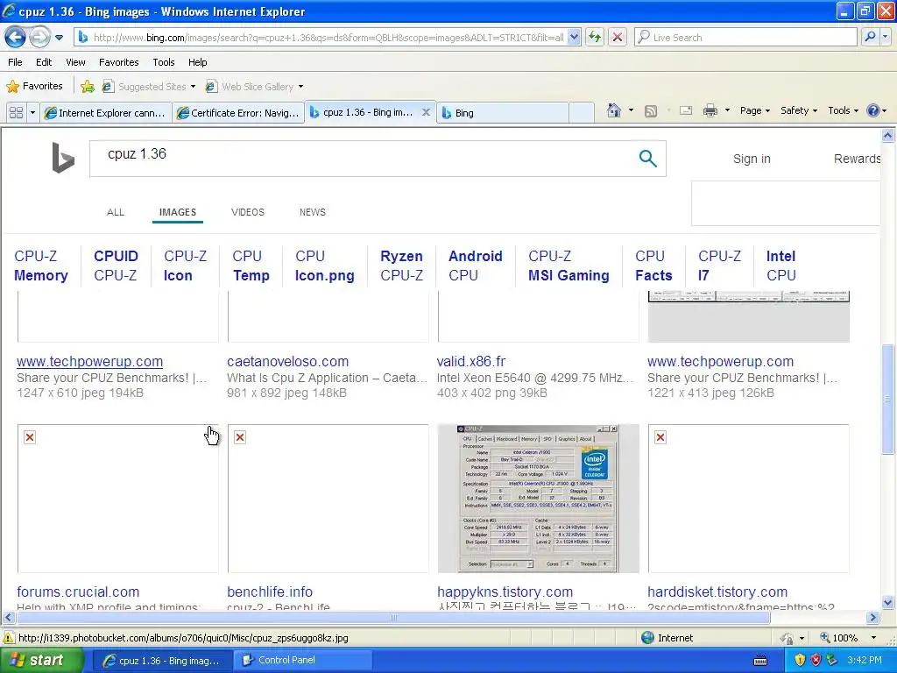The width and height of the screenshot is (897, 673).
Task: Open the Page command bar menu
Action: pos(754,110)
